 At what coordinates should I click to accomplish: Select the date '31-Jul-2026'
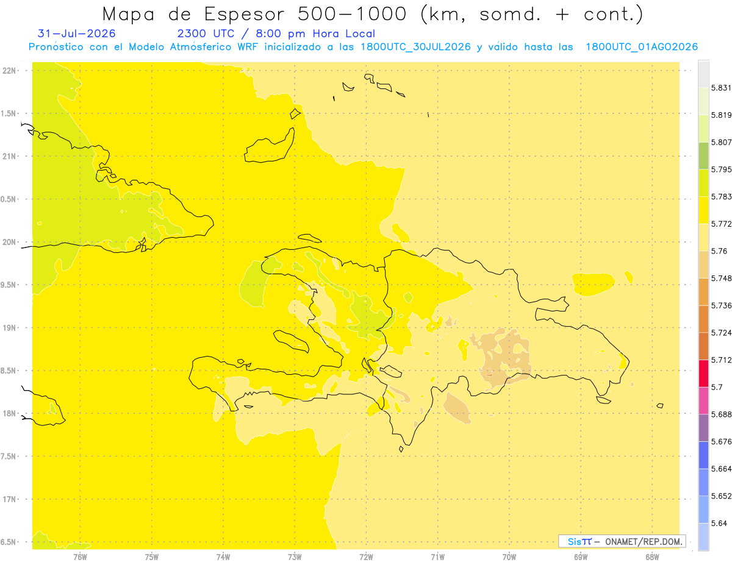click(x=76, y=34)
